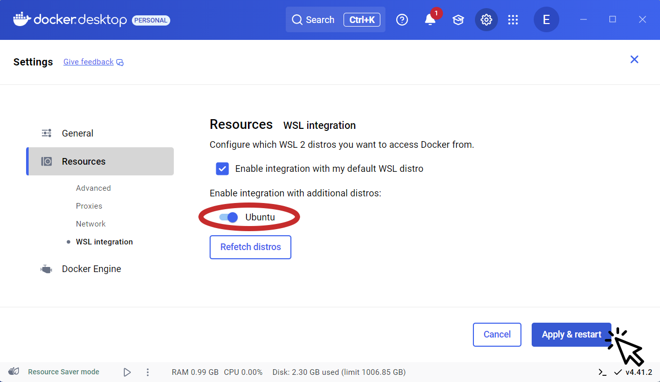660x382 pixels.
Task: Open the Docker Engine settings section
Action: (91, 268)
